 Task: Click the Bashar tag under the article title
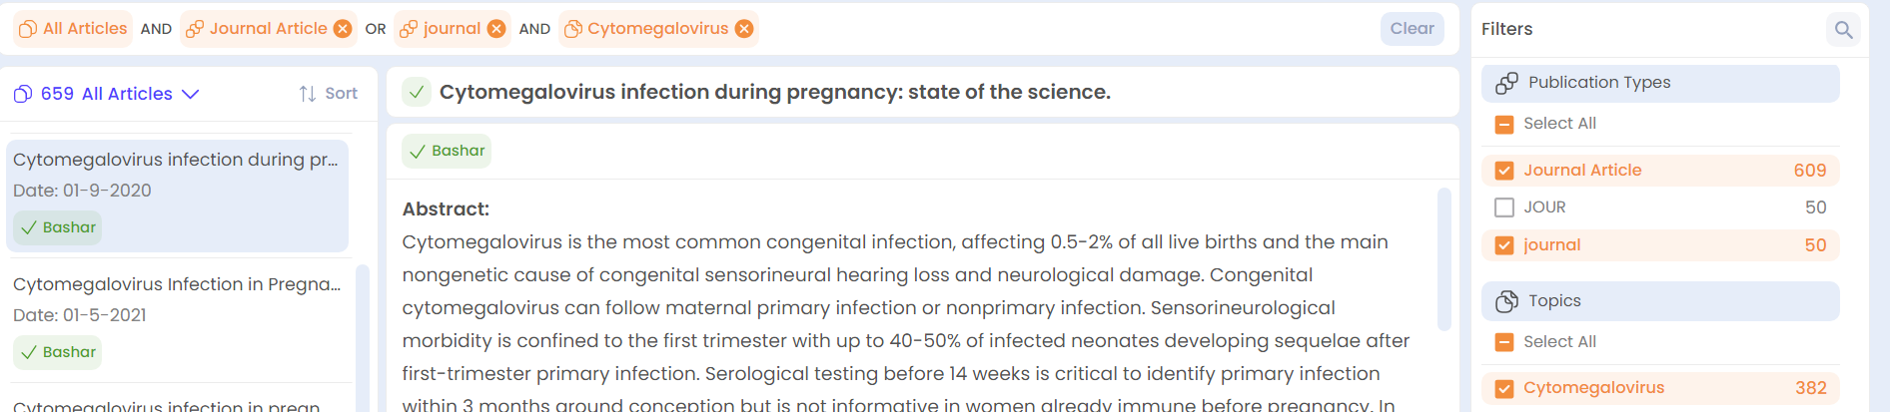(447, 151)
